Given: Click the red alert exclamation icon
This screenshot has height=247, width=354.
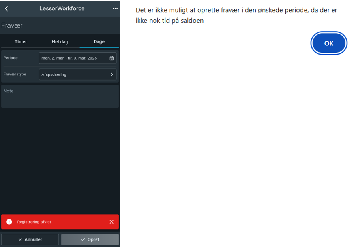Looking at the screenshot, I should [9, 222].
